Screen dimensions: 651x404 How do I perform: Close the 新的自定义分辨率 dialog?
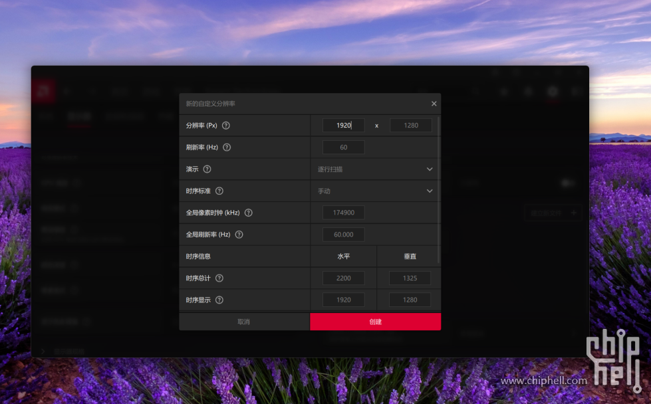pyautogui.click(x=434, y=104)
